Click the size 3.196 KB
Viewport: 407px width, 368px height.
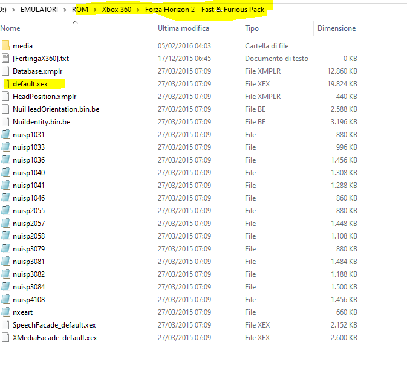[344, 122]
